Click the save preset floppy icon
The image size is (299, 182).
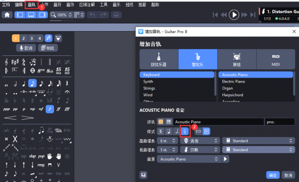pyautogui.click(x=143, y=175)
